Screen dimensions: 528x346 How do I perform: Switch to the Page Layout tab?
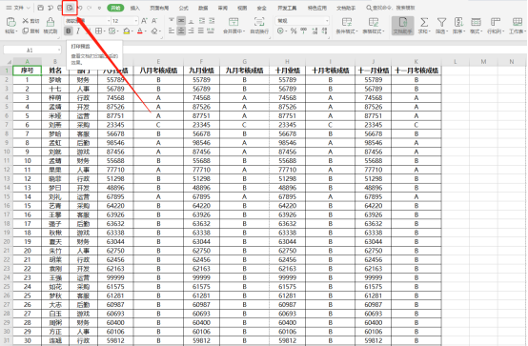159,8
